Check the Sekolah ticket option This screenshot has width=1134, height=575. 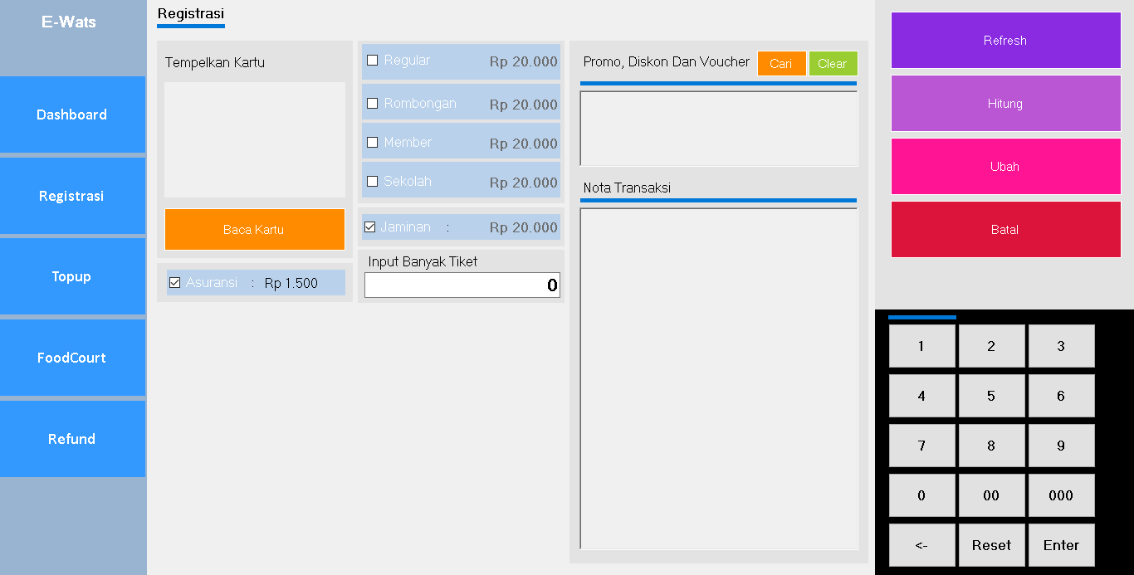[373, 182]
